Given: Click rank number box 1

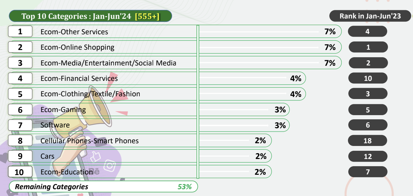Looking at the screenshot, I should pyautogui.click(x=20, y=32).
